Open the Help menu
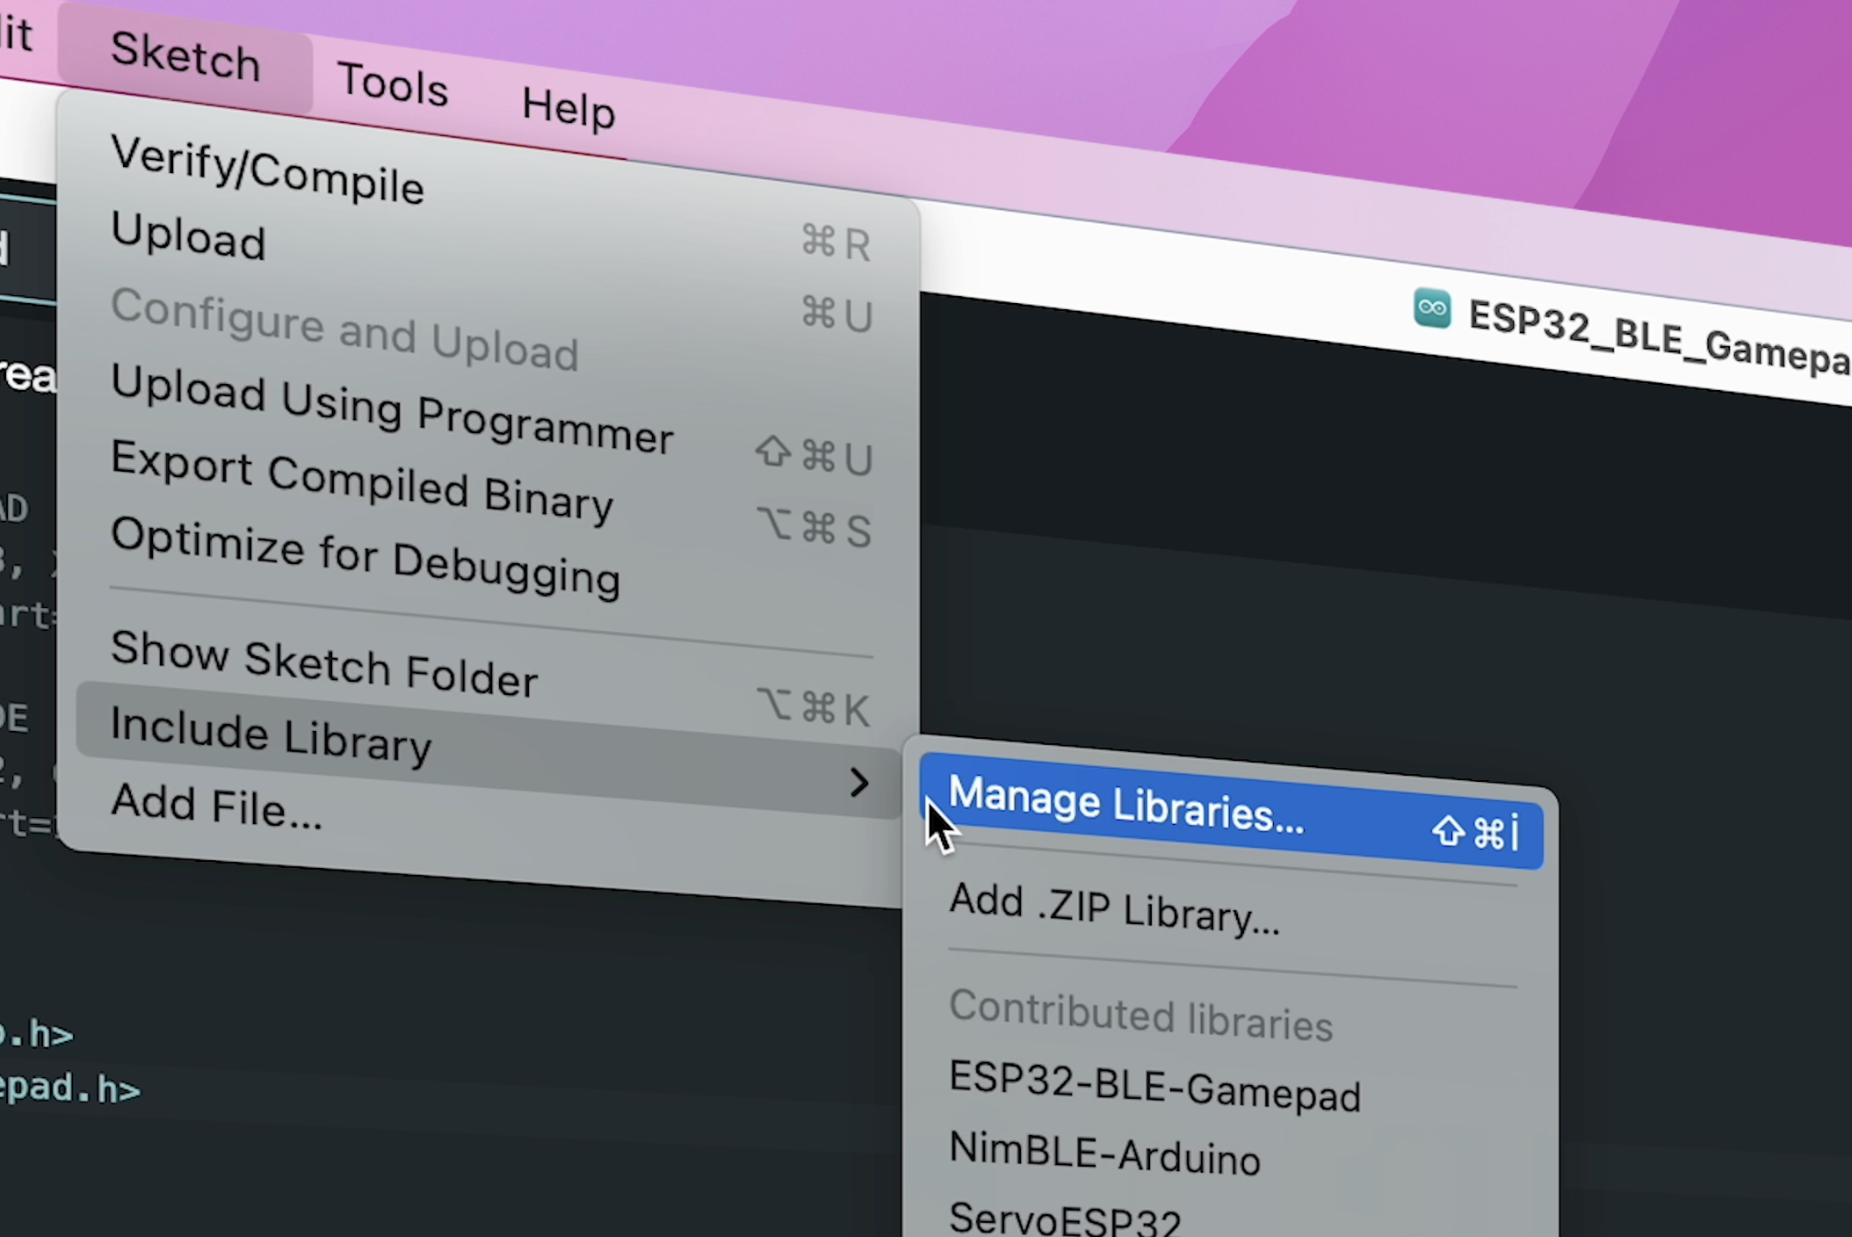 pos(568,109)
